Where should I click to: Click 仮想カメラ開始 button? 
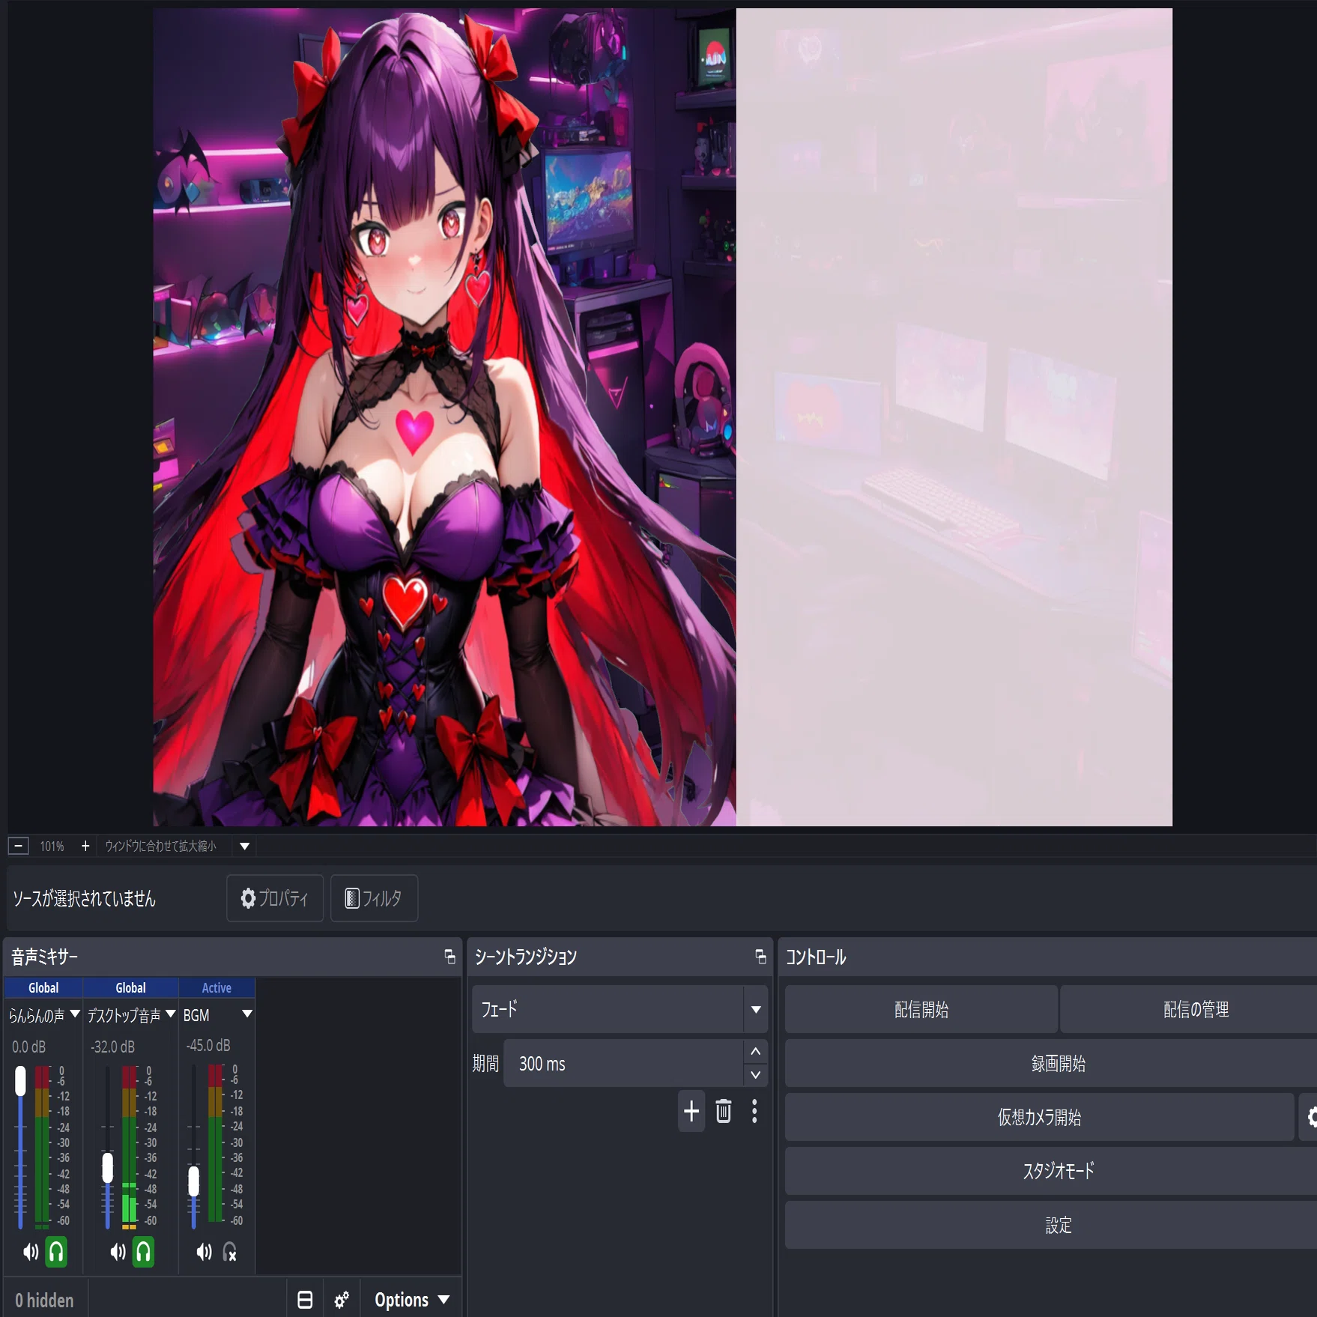coord(1039,1117)
